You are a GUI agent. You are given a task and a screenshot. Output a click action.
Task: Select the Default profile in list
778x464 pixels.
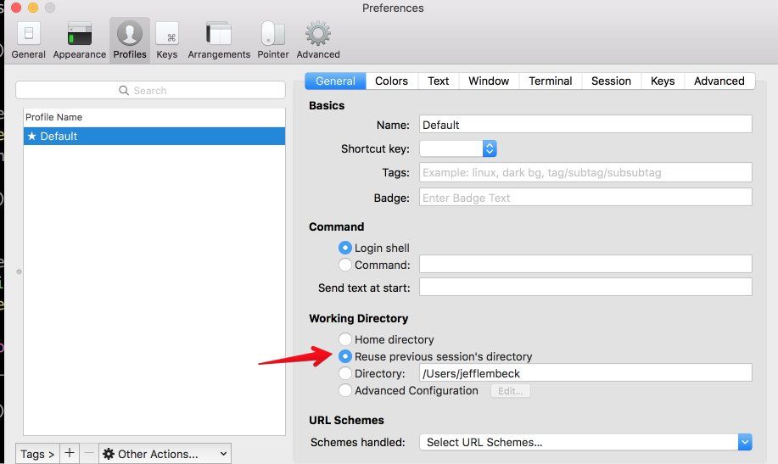[154, 136]
